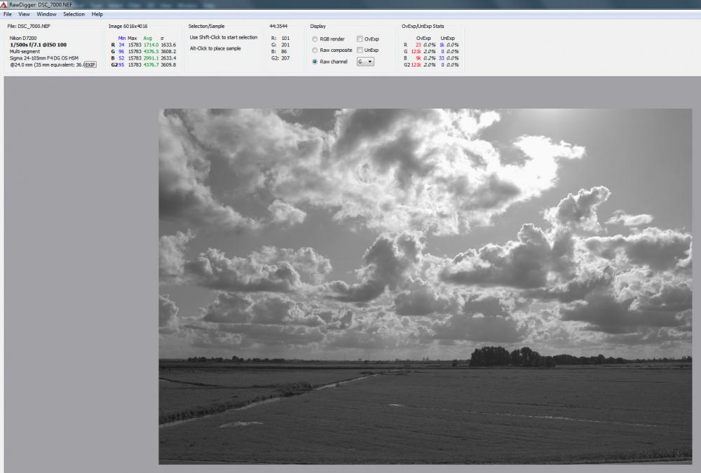Select the Raw channel radio button

(315, 62)
